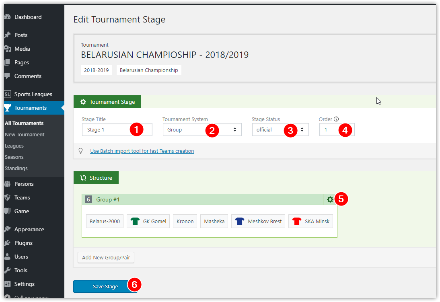Click the Add New Group/Pair button
The height and width of the screenshot is (302, 440).
coord(106,258)
